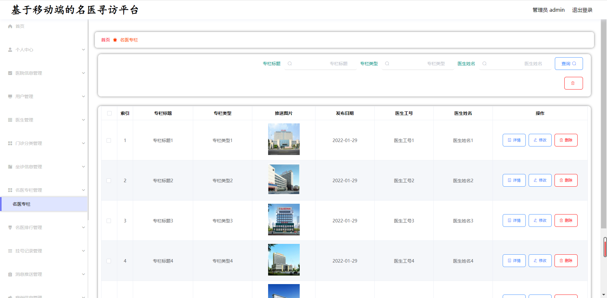Collapse the 名医专栏管理 menu chevron
The width and height of the screenshot is (607, 298).
[83, 190]
